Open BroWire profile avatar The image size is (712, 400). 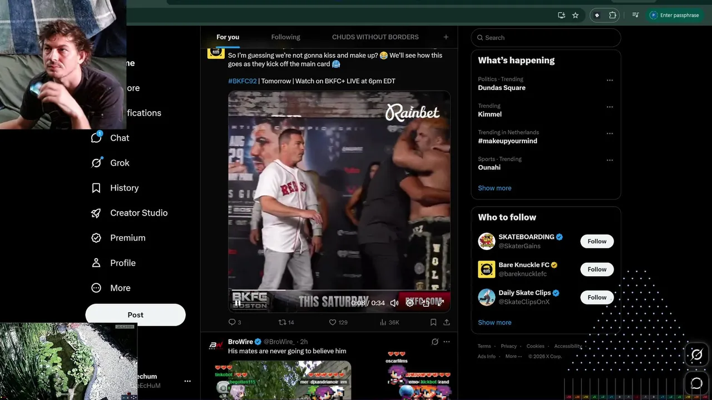pos(216,345)
